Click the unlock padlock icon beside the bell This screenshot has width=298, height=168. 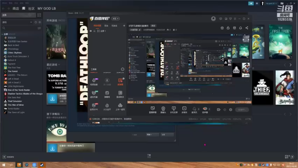228,28
